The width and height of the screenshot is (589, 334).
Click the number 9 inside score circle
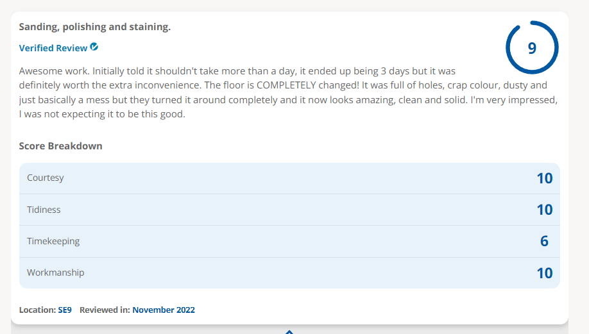pos(532,48)
